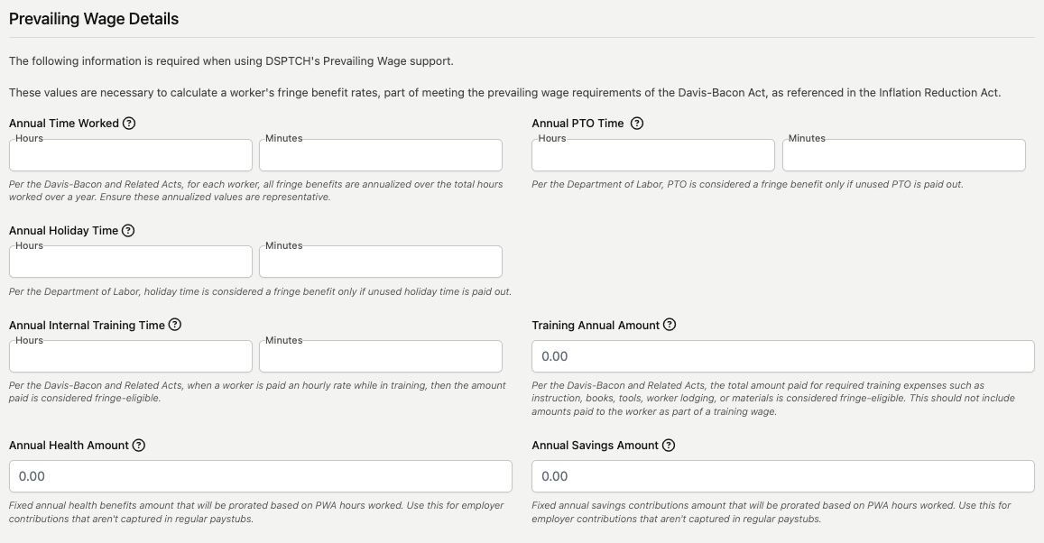Click help icon next to Annual PTO Time
This screenshot has height=543, width=1044.
[x=637, y=124]
